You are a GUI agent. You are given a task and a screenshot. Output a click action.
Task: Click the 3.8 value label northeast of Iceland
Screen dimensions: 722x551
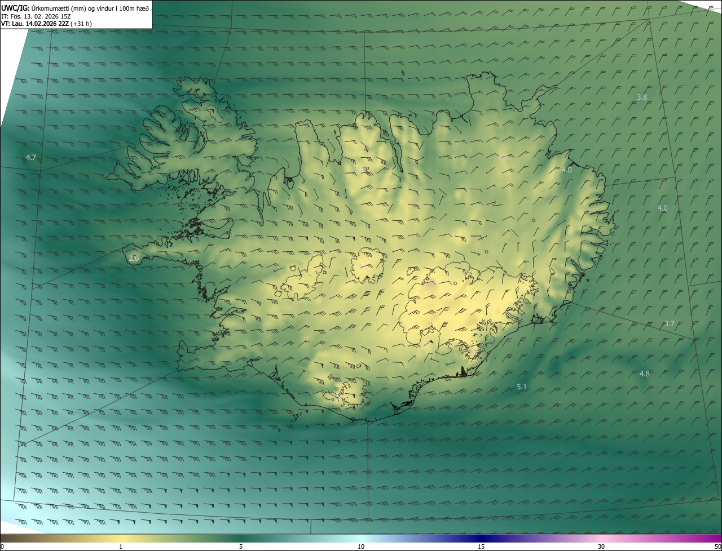(x=642, y=97)
